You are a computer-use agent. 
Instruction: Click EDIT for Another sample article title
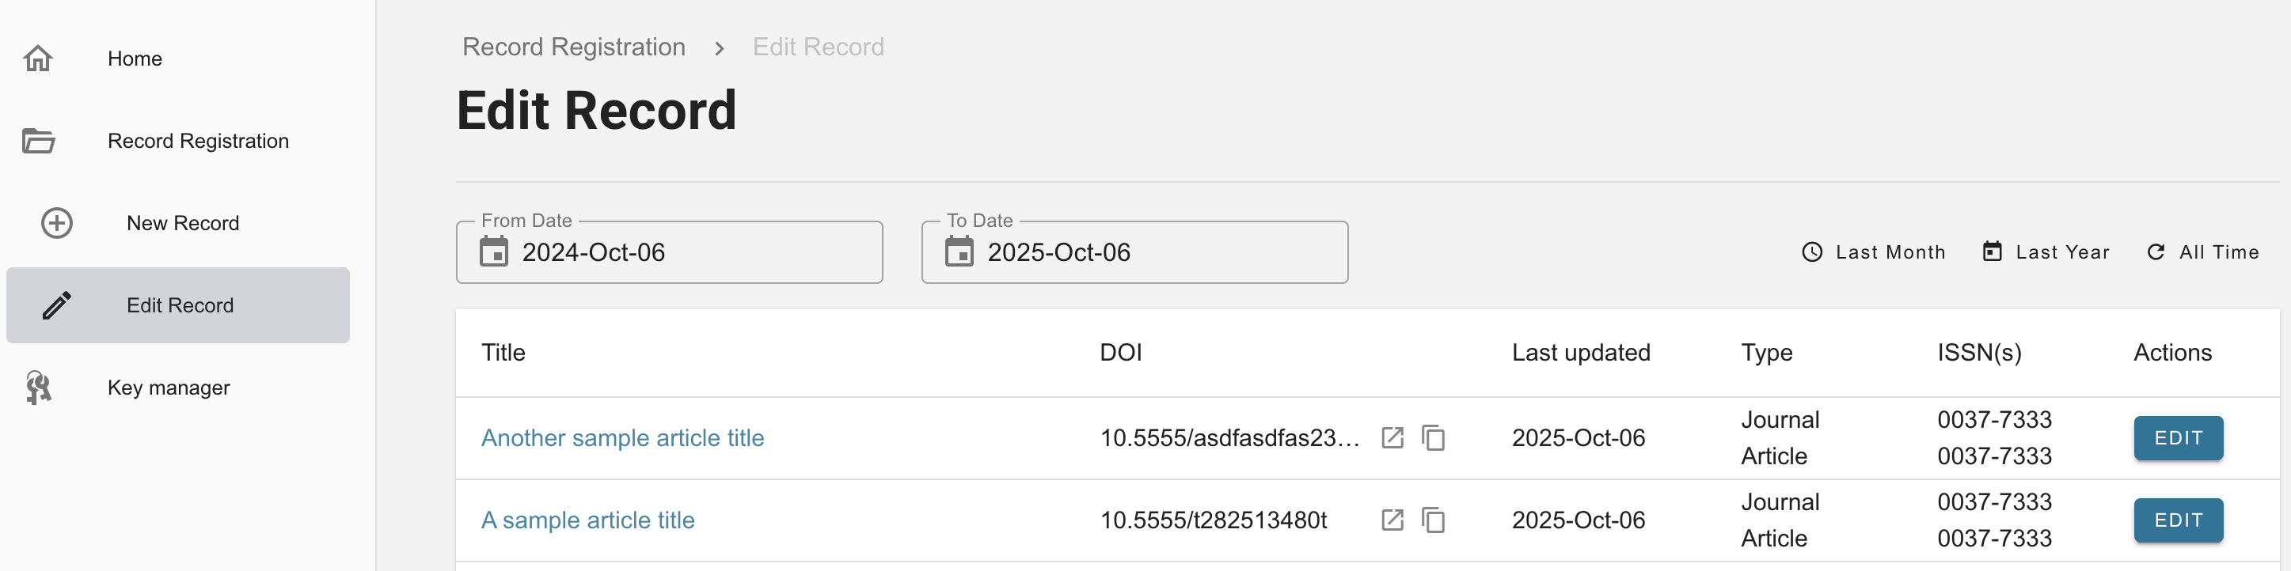[2176, 438]
